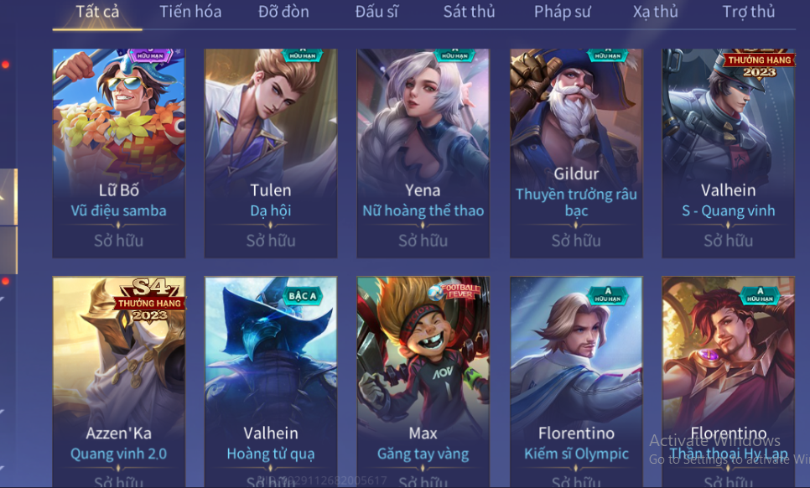Select Azzen'Ka Quang vinh 2.0 skin card

coord(119,382)
